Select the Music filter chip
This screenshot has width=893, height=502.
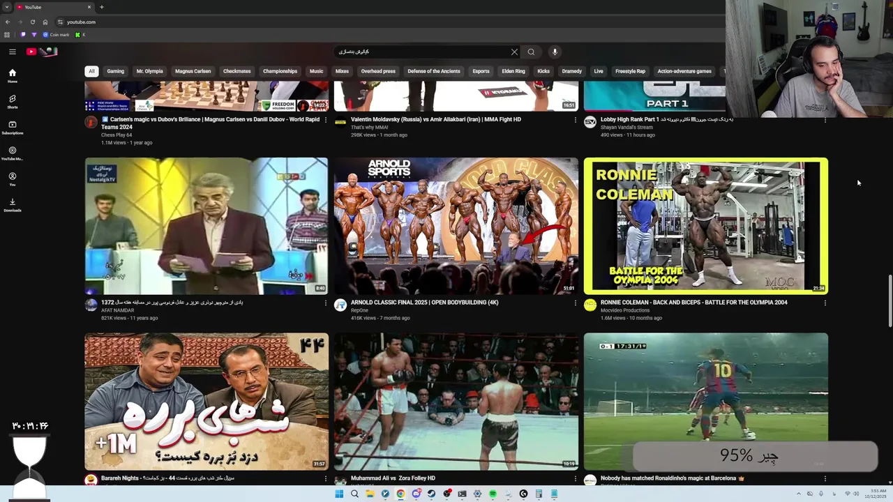316,71
